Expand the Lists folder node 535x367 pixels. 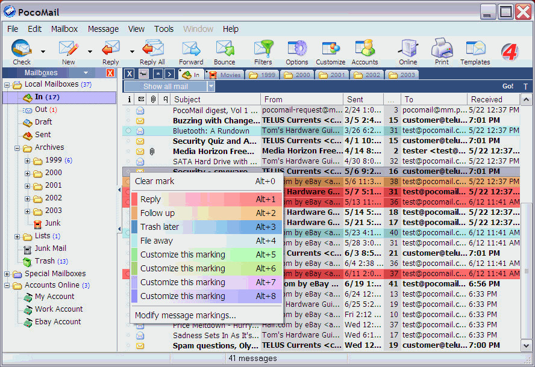coord(17,236)
